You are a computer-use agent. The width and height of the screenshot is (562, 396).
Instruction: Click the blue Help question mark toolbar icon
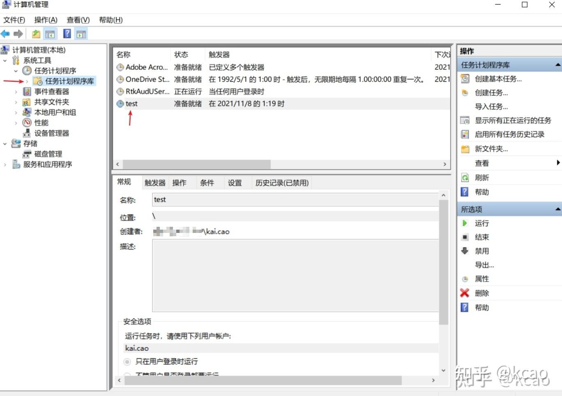(x=67, y=34)
